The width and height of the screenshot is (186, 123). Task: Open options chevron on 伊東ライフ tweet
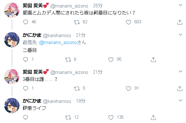coord(180,100)
